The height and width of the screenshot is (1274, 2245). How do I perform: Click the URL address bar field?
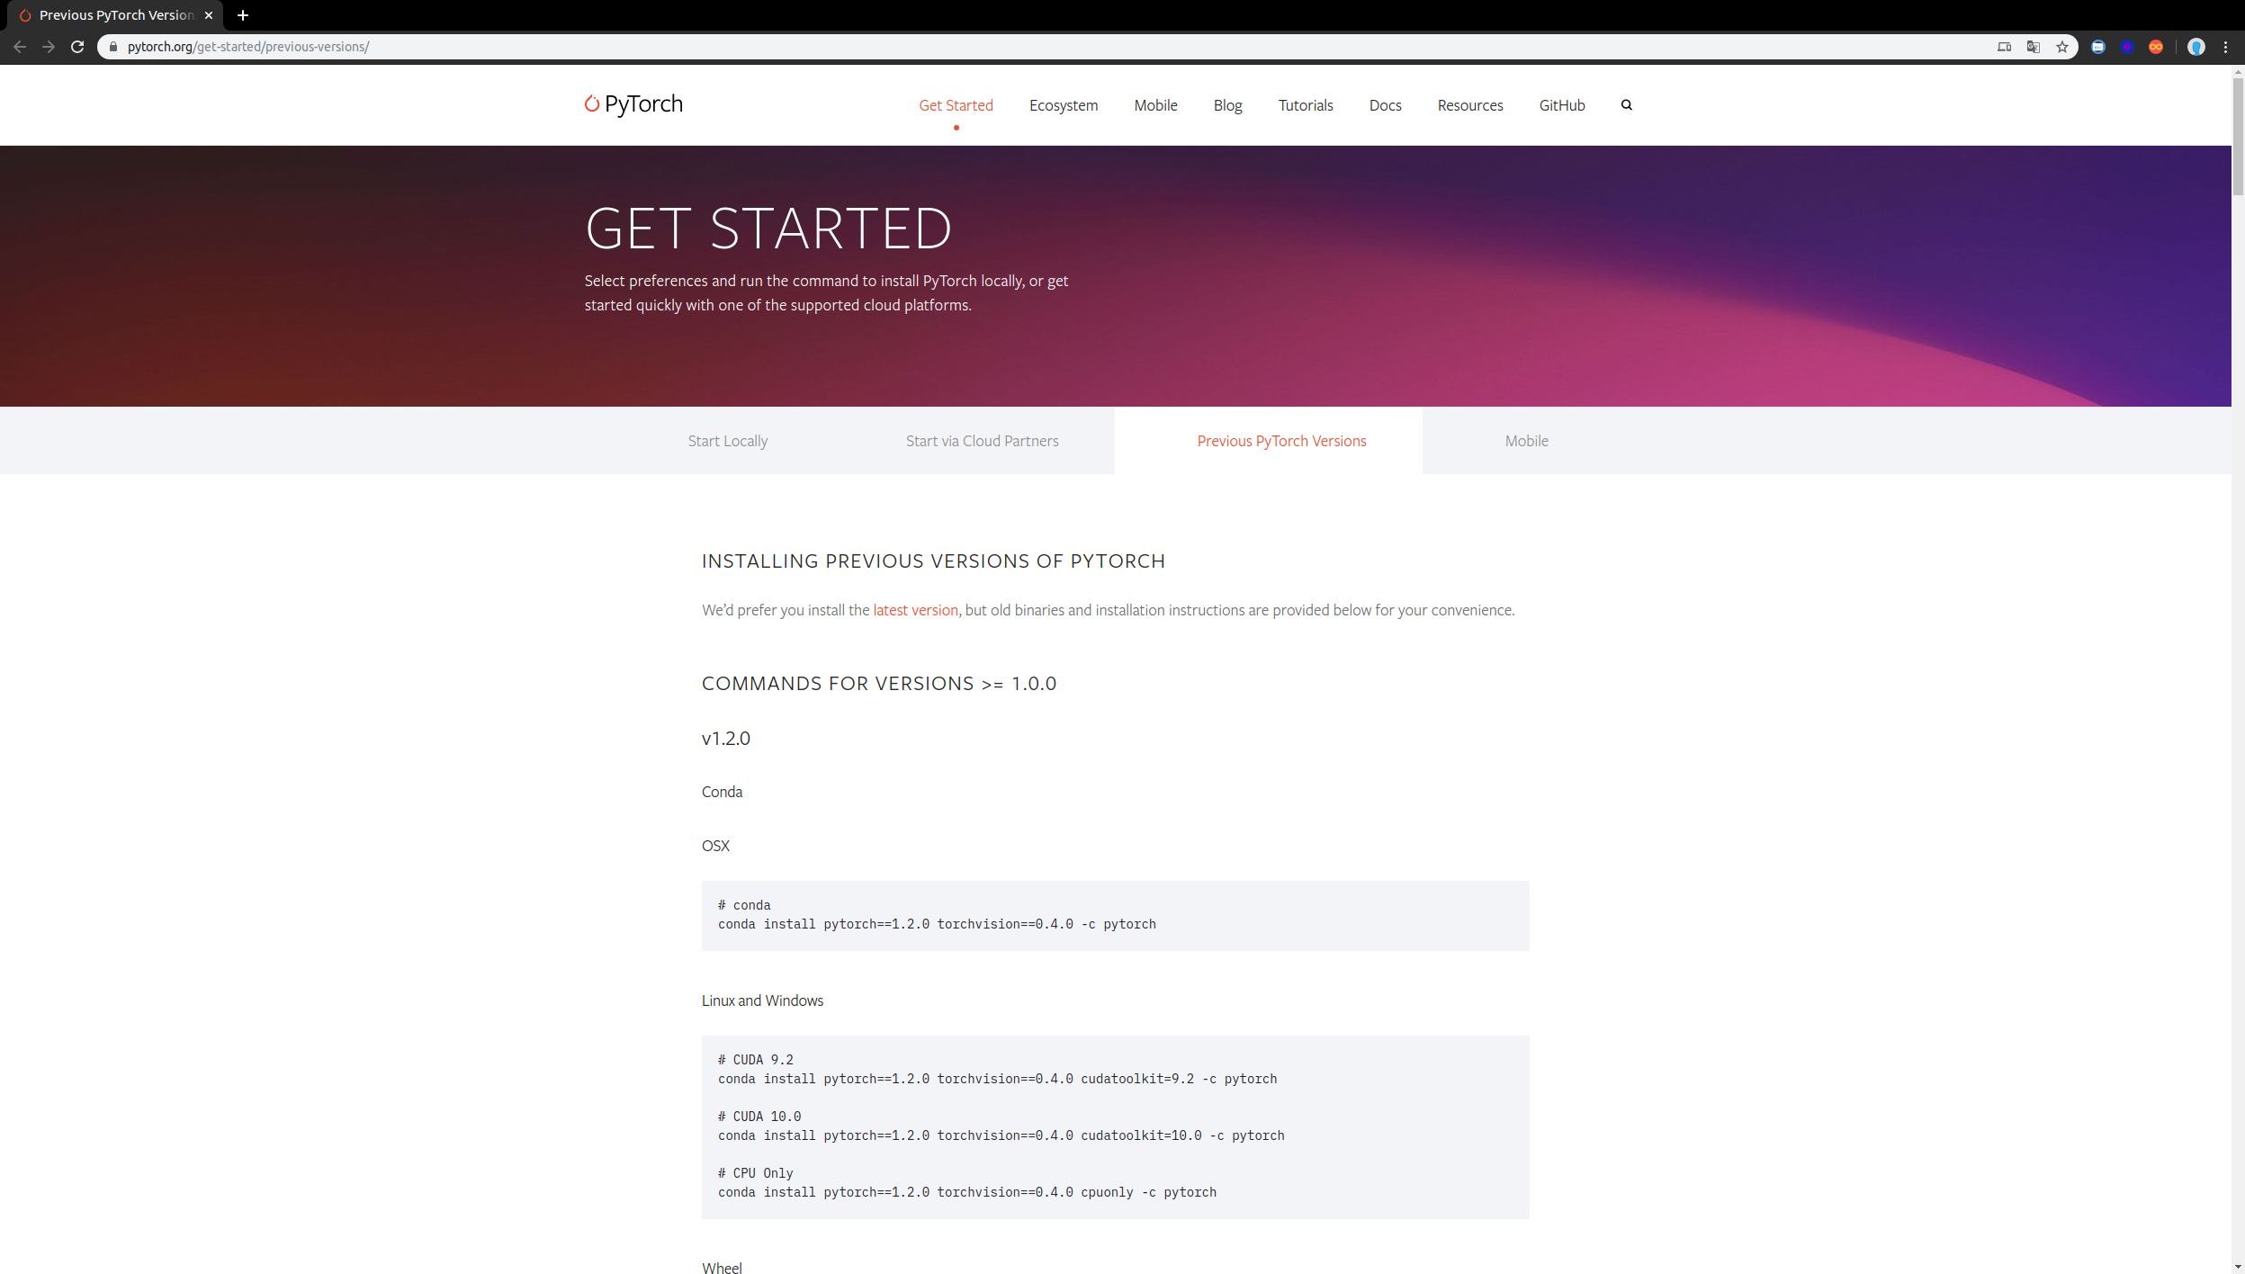(x=990, y=47)
